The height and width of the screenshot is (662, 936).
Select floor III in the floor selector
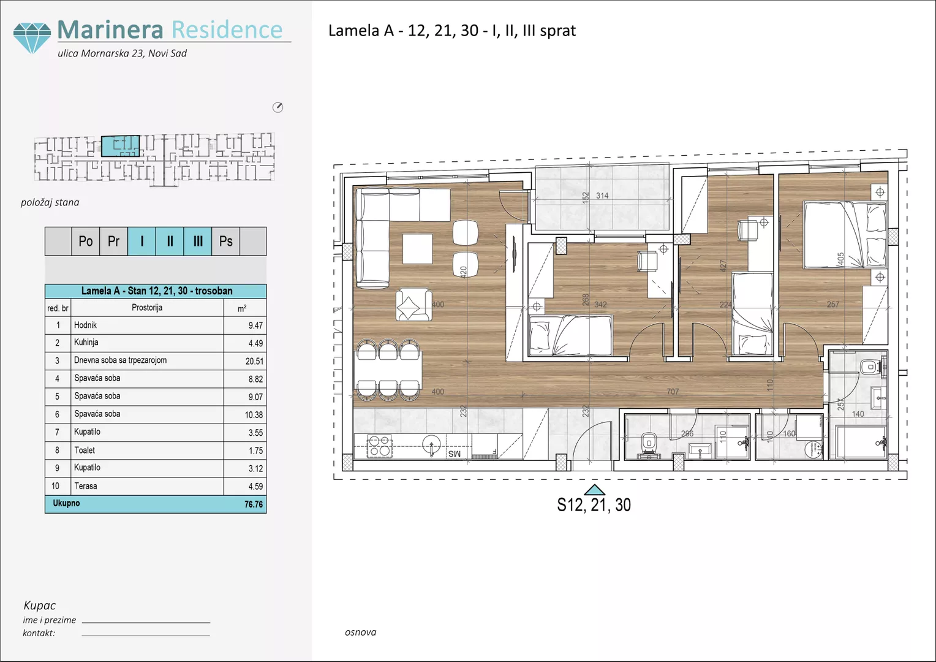(198, 242)
